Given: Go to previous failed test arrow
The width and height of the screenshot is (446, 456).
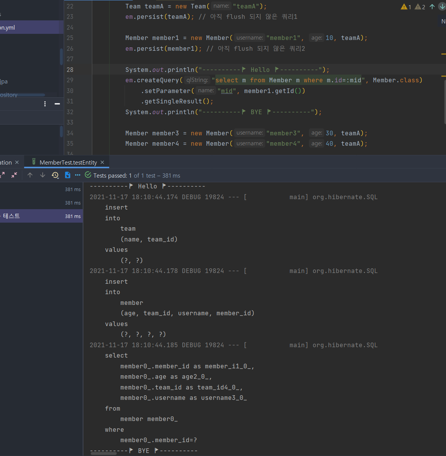Looking at the screenshot, I should tap(30, 175).
